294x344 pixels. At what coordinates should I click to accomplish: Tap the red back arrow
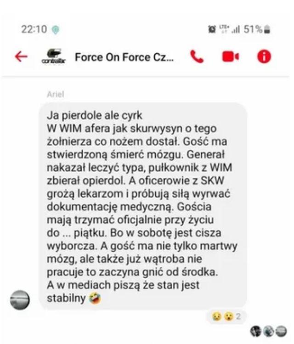21,56
